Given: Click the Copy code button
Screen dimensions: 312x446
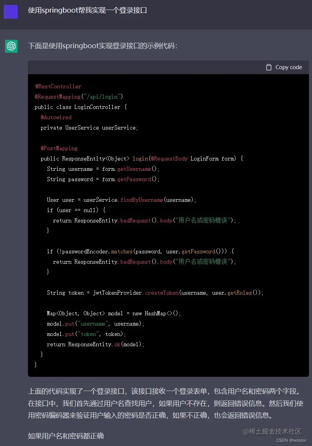Looking at the screenshot, I should 284,67.
